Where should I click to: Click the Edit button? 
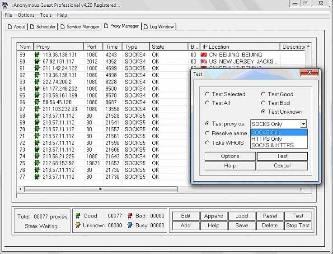(x=186, y=216)
